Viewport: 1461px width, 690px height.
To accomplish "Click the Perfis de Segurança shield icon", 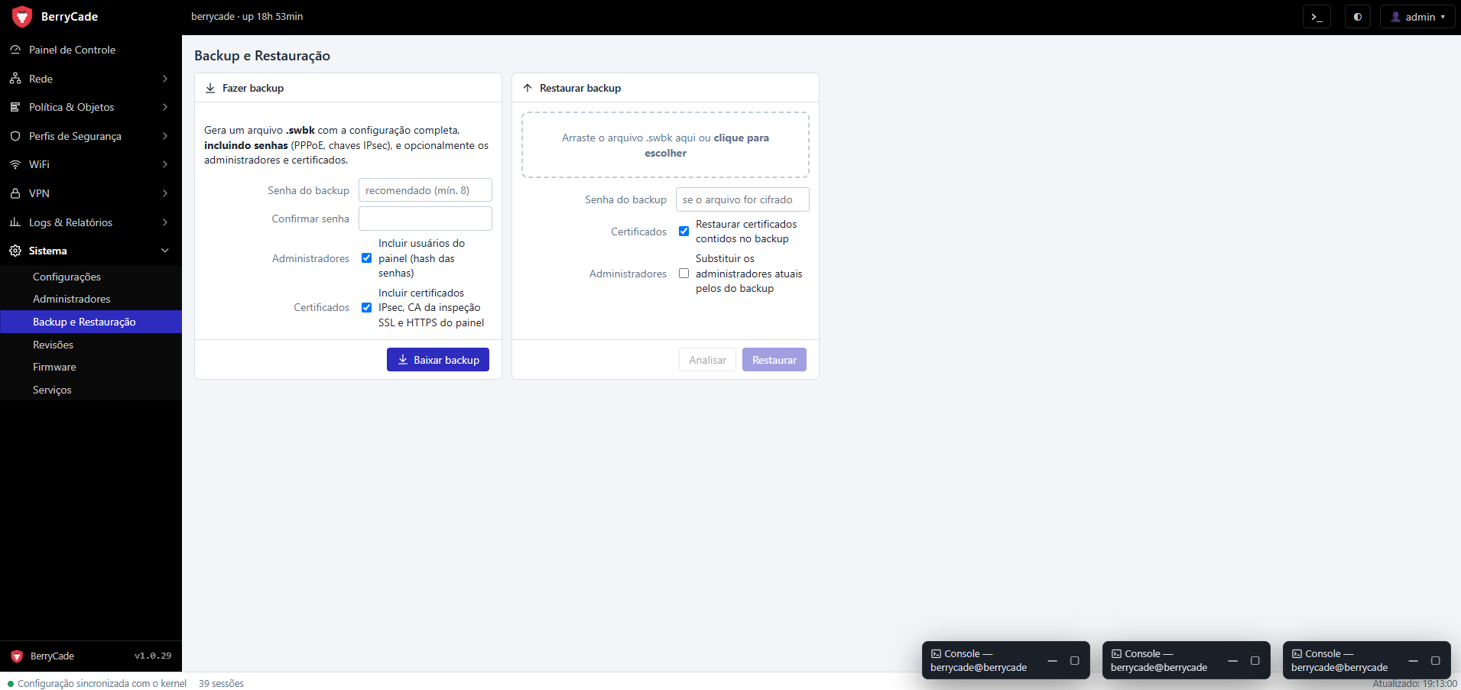I will click(15, 136).
